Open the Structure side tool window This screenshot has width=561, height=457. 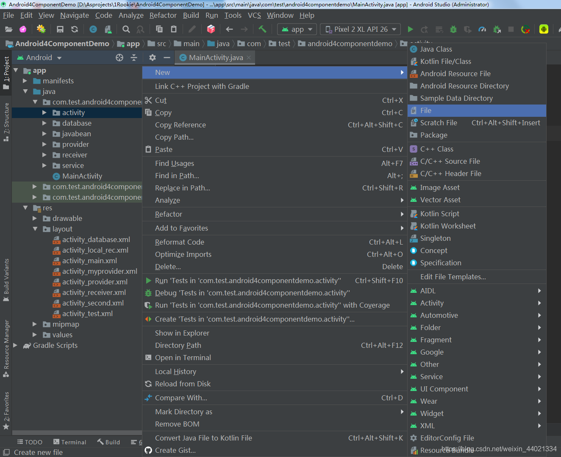6,122
